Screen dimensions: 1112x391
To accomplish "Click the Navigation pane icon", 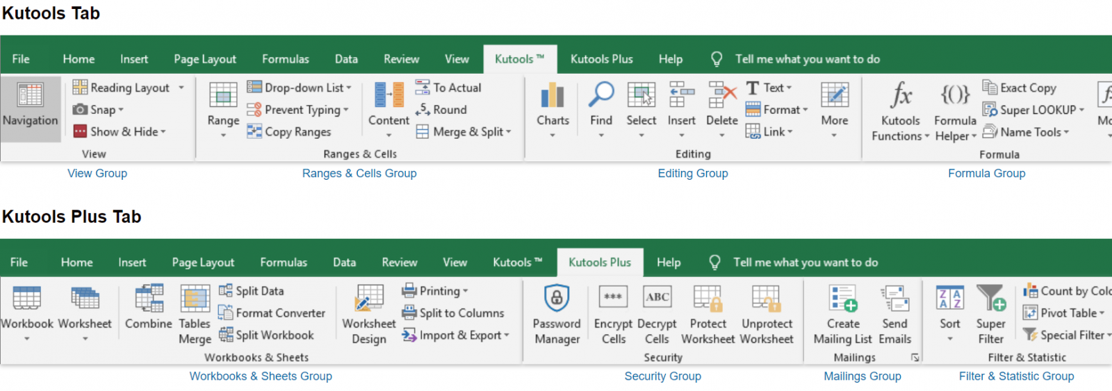I will pyautogui.click(x=30, y=96).
